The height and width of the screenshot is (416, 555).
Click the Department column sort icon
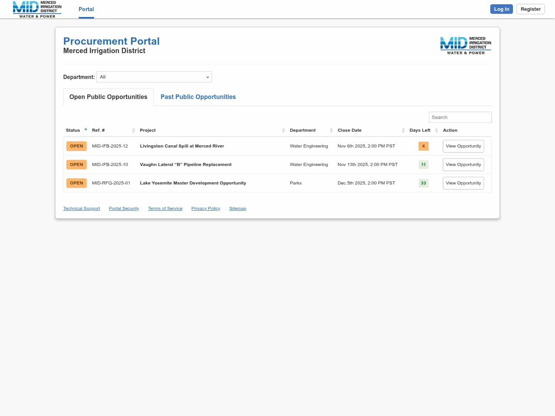pos(331,130)
